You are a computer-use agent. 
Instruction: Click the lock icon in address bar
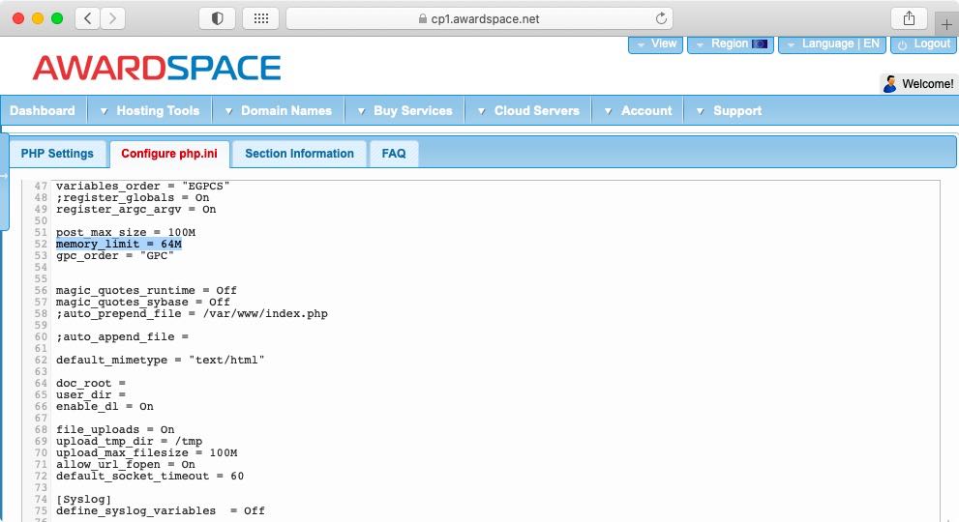tap(423, 19)
